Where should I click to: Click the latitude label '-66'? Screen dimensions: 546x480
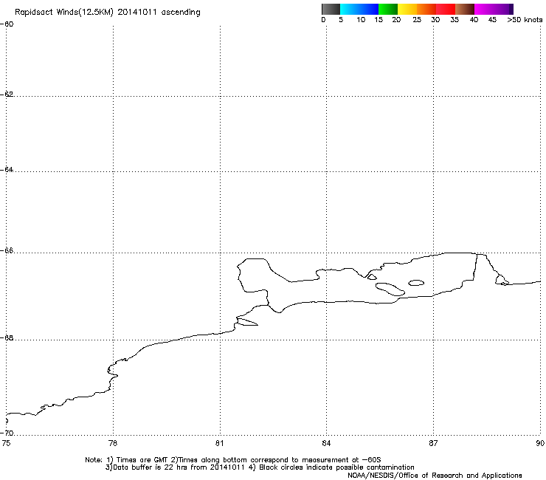[x=7, y=250]
